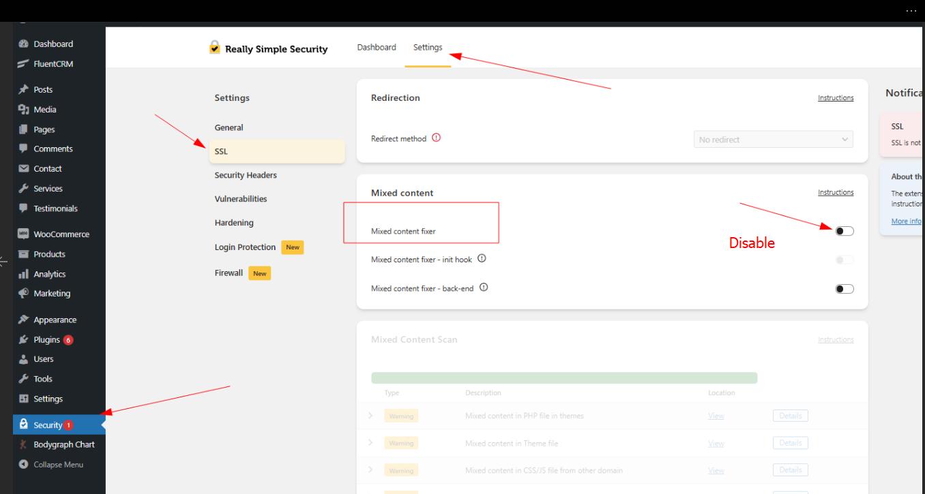Toggle Mixed content fixer back-end switch
925x494 pixels.
(x=844, y=288)
